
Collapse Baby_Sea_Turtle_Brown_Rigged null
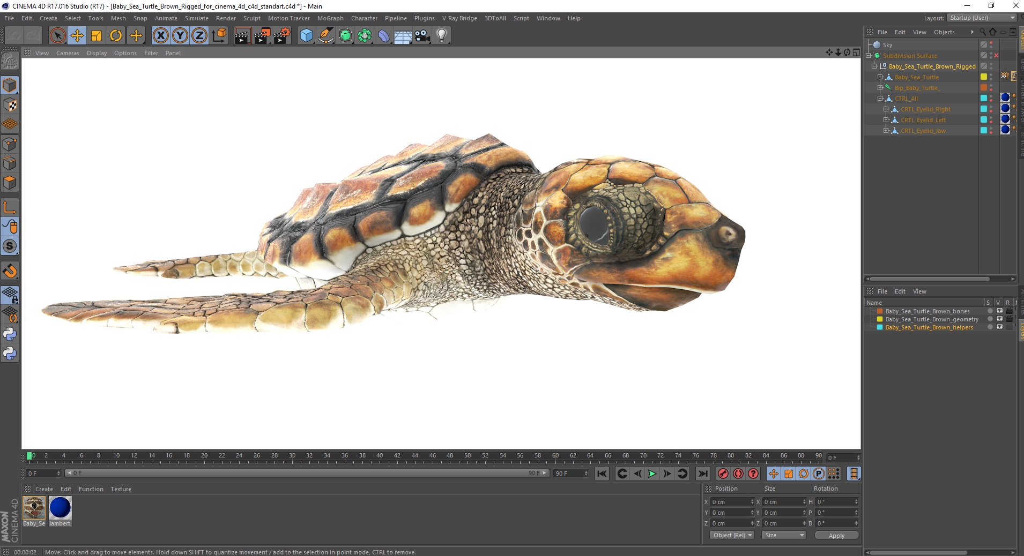874,66
